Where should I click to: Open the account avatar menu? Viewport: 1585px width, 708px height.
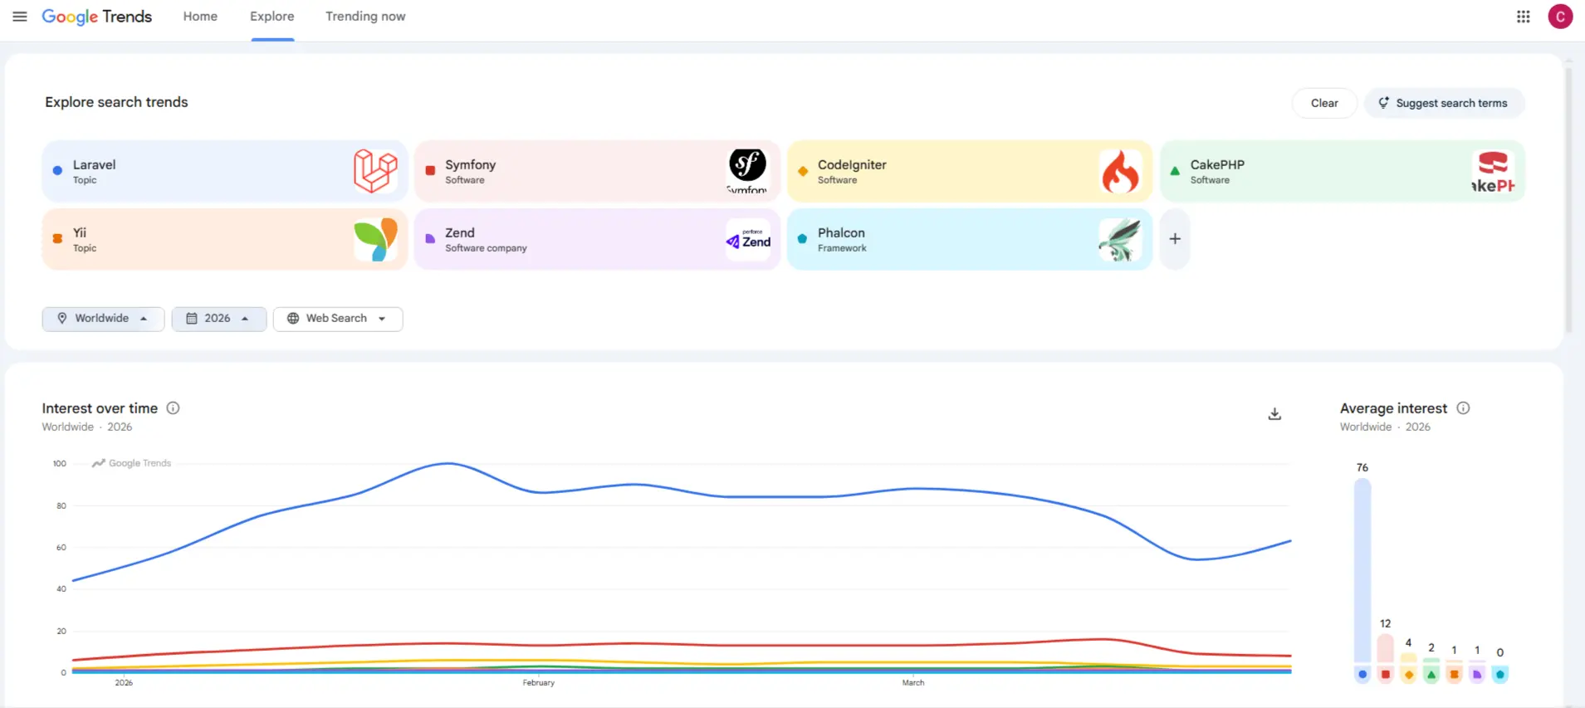pyautogui.click(x=1560, y=17)
